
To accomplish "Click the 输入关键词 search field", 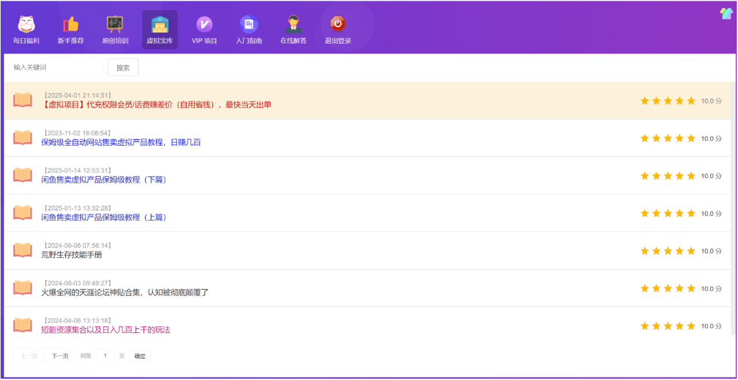I will pos(54,67).
